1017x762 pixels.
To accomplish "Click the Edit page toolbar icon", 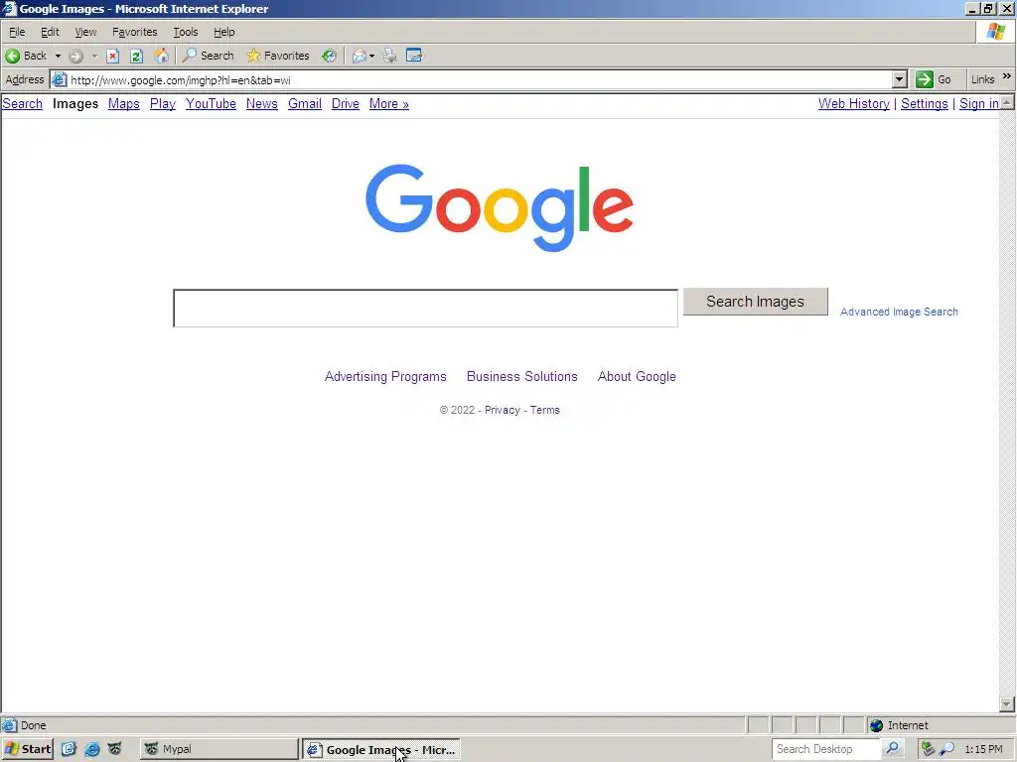I will 414,56.
